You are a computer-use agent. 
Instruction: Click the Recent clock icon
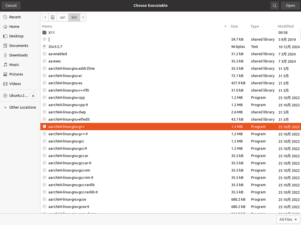(x=5, y=17)
